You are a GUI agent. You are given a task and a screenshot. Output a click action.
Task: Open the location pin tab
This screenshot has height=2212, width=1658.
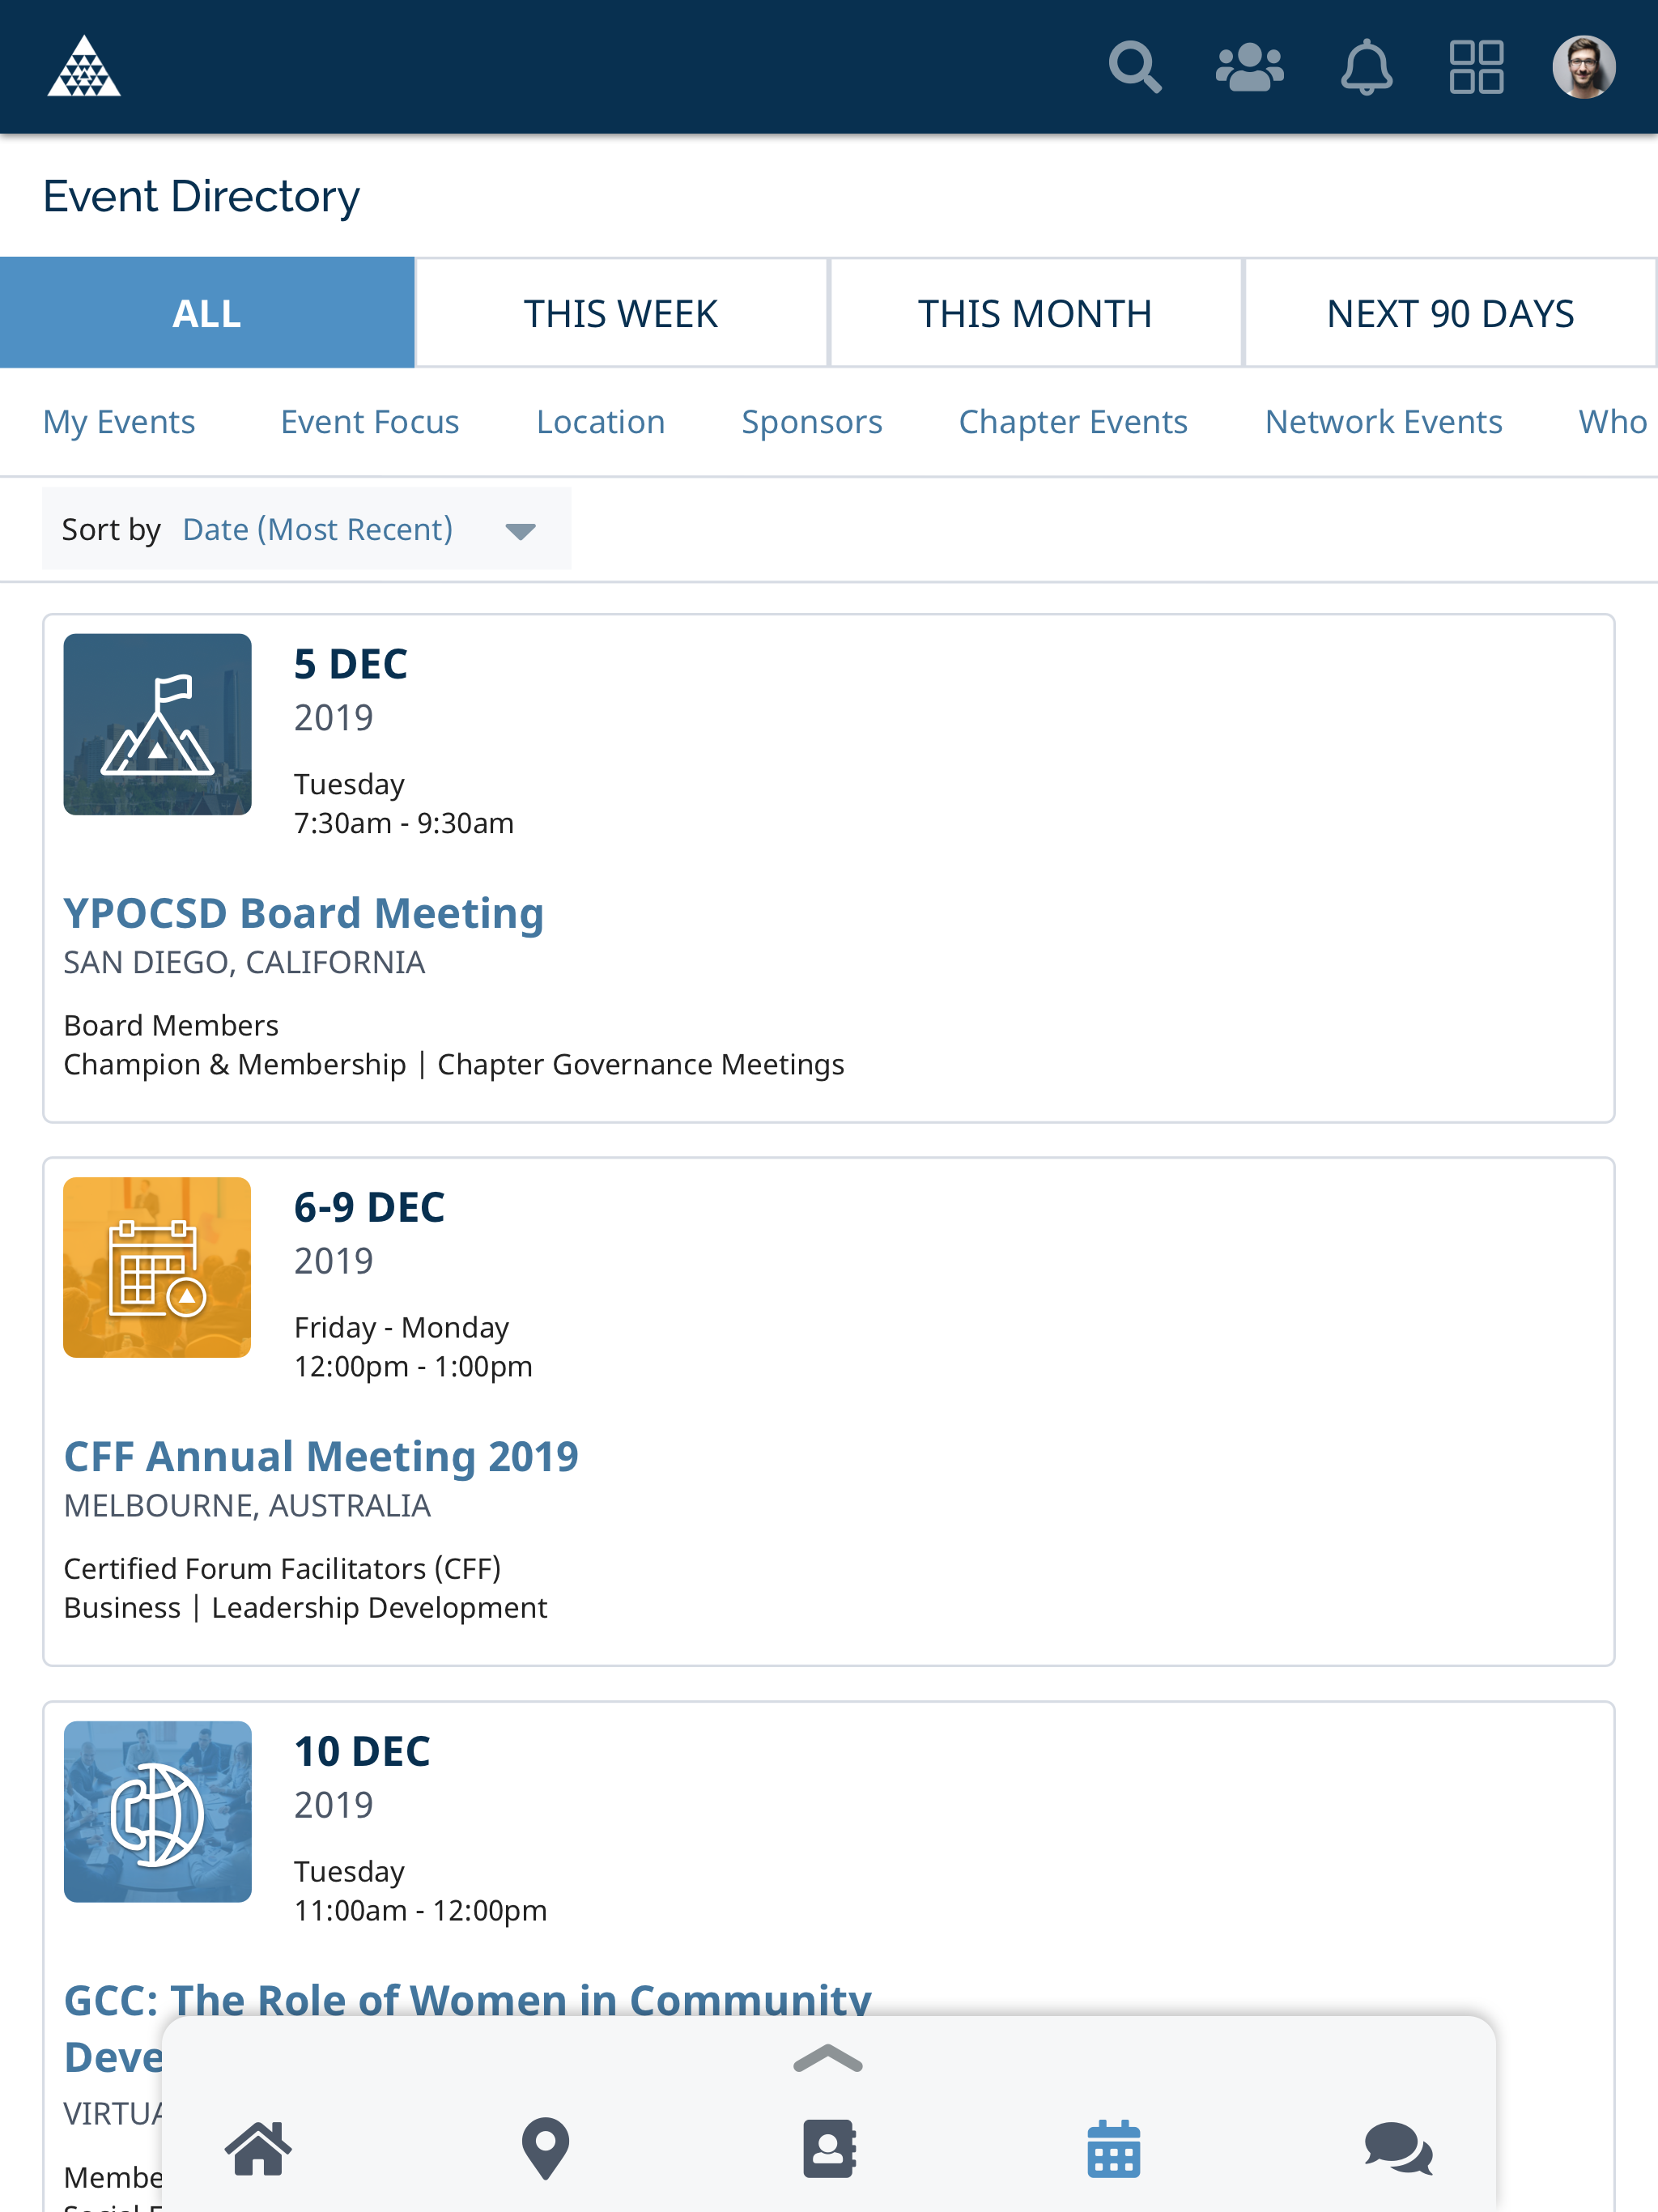[x=545, y=2148]
